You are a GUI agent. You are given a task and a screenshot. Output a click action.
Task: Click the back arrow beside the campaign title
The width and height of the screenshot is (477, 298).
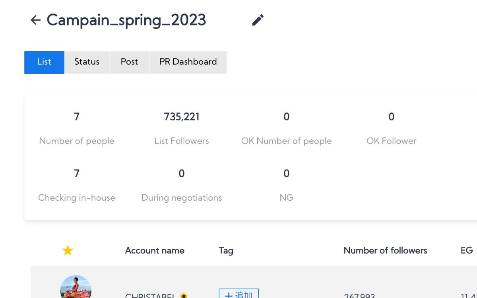pos(36,20)
